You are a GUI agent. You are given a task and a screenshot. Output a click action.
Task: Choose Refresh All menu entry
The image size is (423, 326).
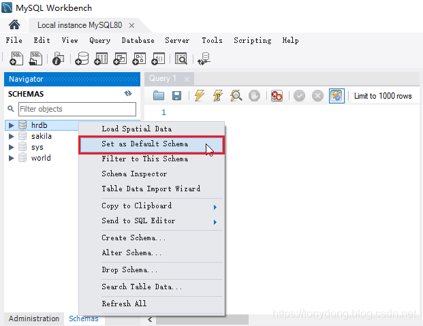[151, 304]
